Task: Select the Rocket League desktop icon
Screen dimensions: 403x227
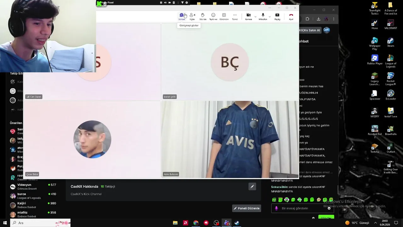Action: (x=391, y=79)
